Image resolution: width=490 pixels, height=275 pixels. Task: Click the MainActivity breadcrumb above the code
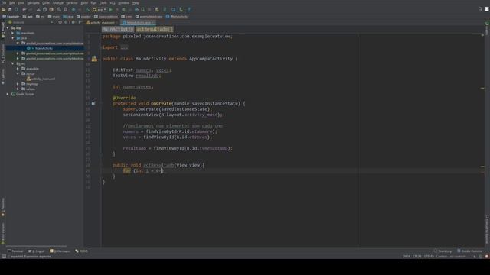118,29
